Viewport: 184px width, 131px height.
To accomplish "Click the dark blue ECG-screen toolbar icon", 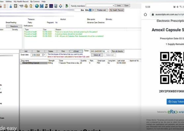I will click(51, 6).
